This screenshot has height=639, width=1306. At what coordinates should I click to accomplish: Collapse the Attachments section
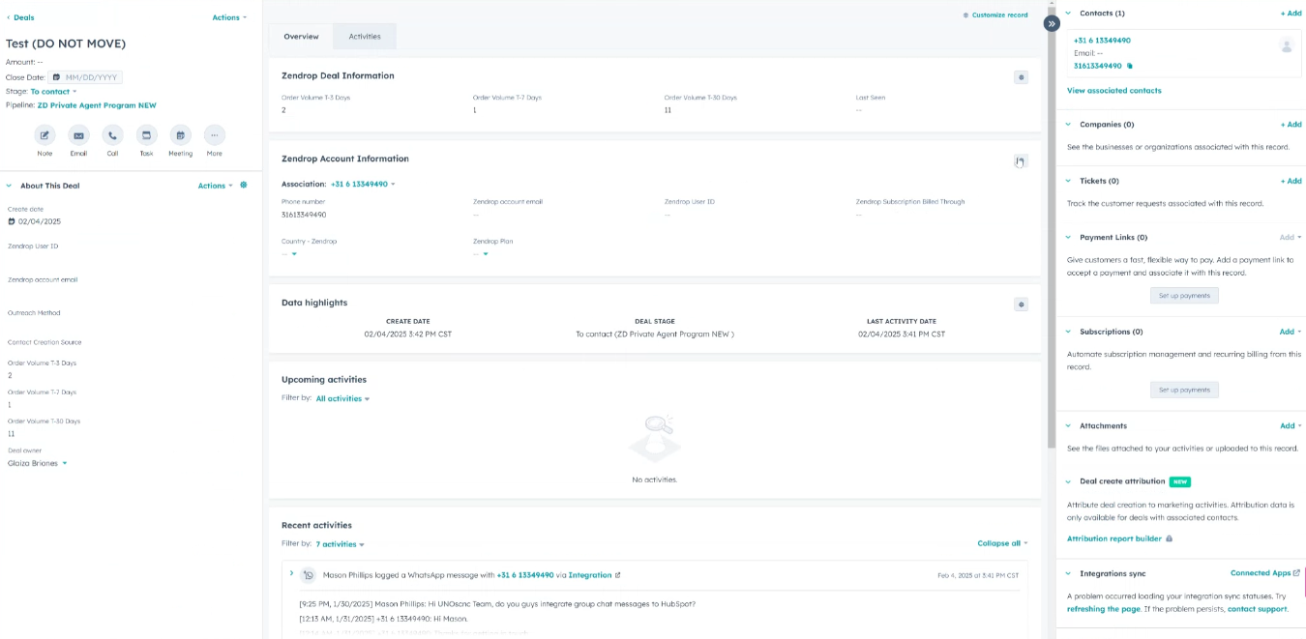click(1068, 425)
